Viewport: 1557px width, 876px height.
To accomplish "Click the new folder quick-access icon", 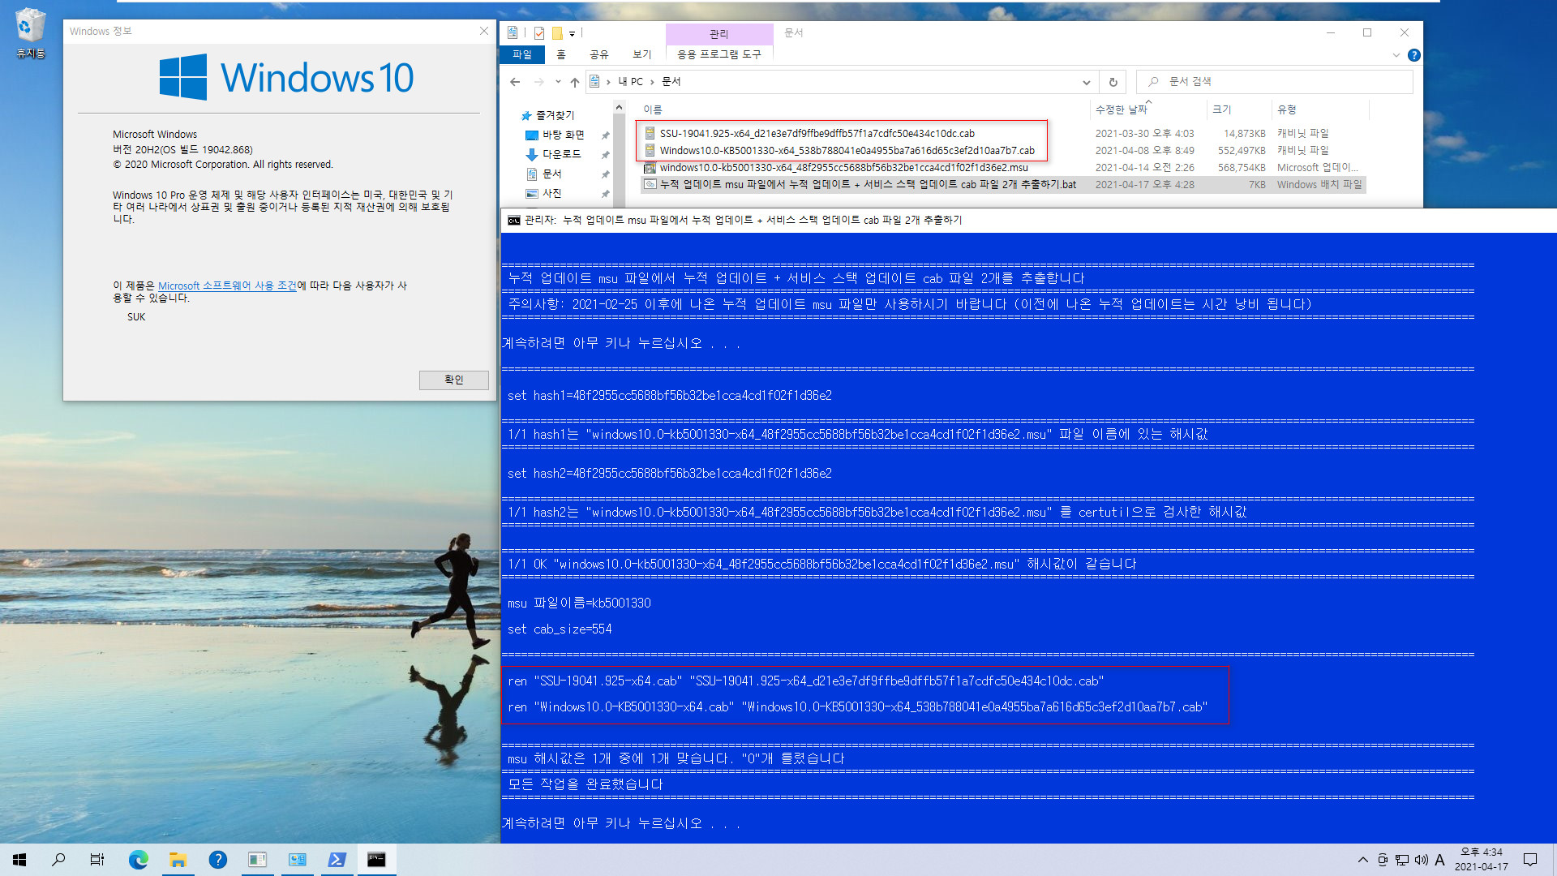I will tap(557, 33).
